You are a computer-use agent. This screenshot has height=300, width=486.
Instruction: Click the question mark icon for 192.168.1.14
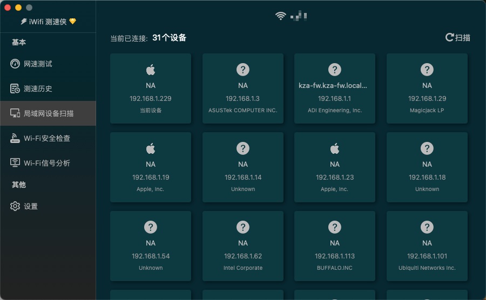[x=243, y=148]
